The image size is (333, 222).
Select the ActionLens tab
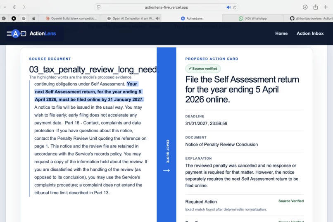192,19
